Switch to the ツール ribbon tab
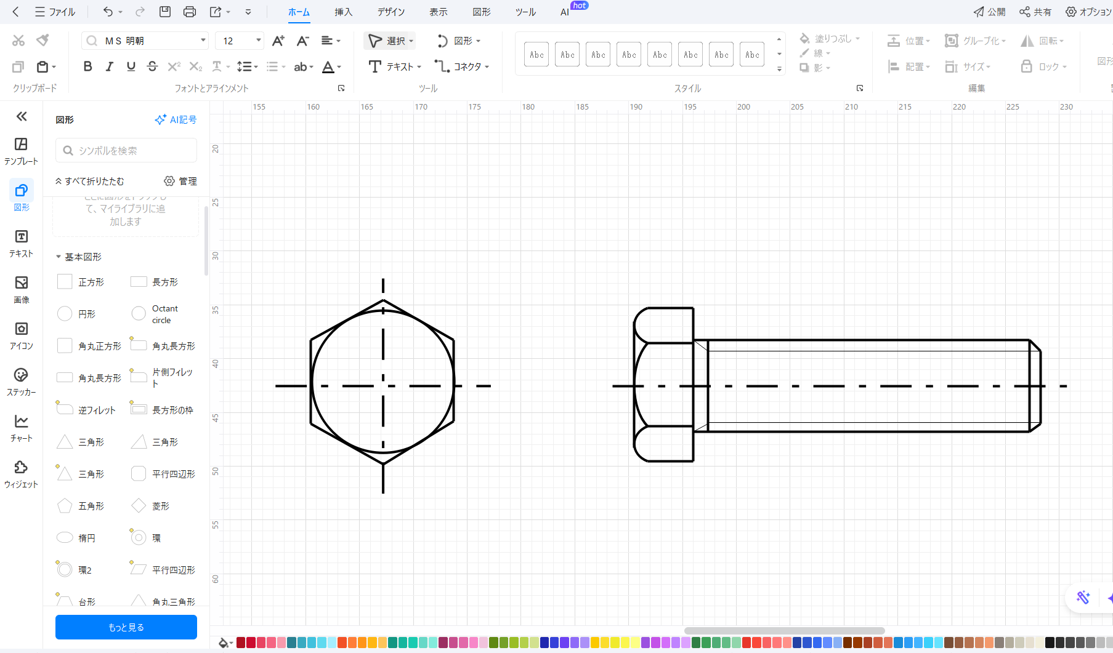 (525, 12)
